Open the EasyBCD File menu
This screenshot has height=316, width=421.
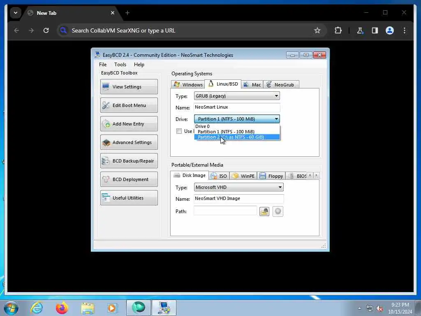(x=102, y=65)
